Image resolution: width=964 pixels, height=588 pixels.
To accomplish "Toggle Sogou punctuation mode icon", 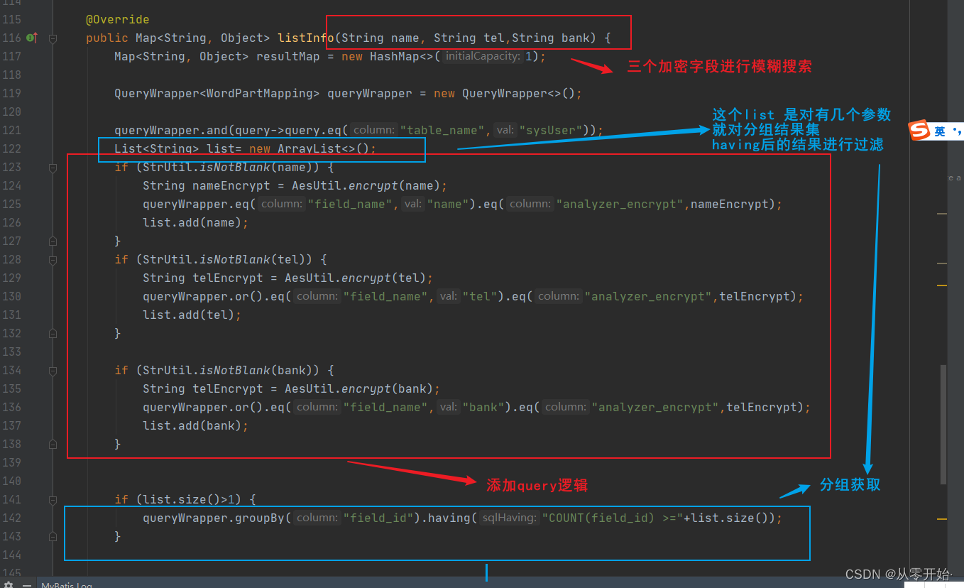I will click(958, 131).
